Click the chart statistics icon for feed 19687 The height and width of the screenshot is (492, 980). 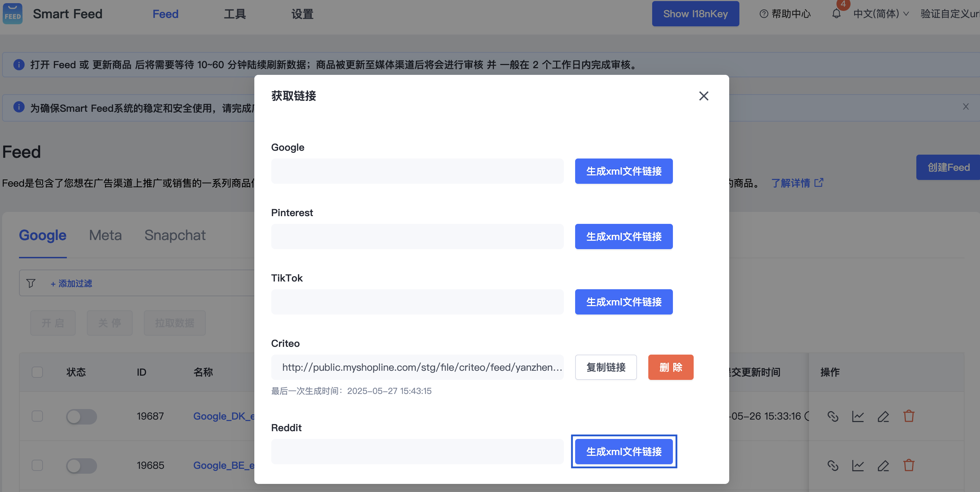[x=858, y=416]
